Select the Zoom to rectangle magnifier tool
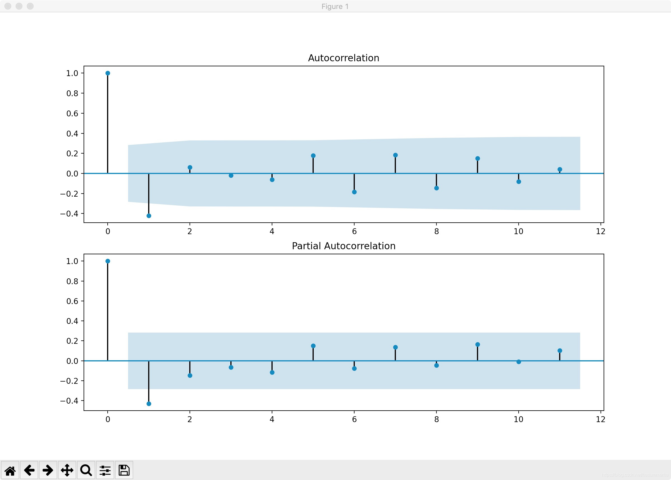This screenshot has width=671, height=480. pos(86,470)
